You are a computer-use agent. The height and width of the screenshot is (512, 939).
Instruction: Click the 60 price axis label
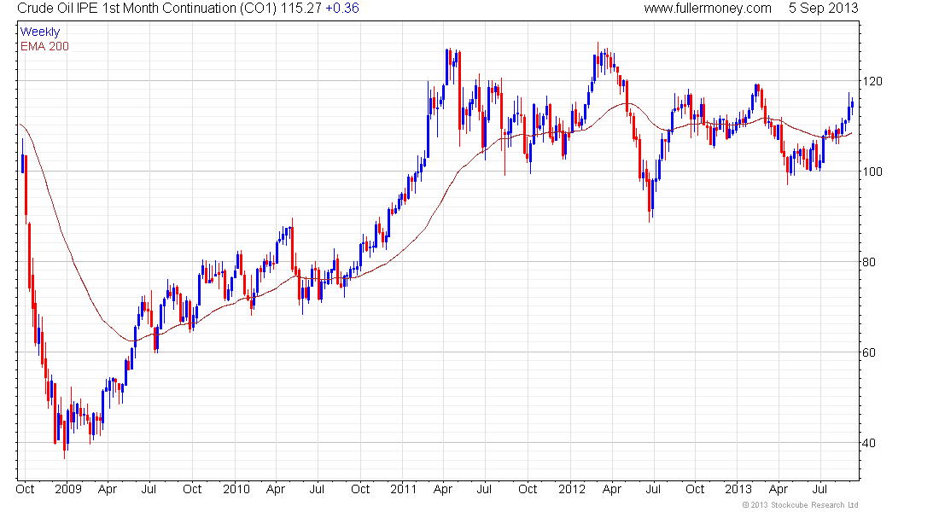tap(869, 352)
